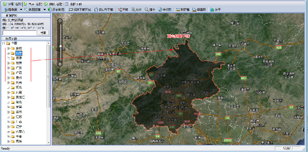Click the 江西 folder icon
This screenshot has height=152, width=308.
(13, 122)
